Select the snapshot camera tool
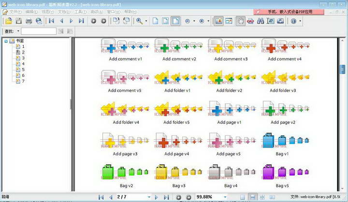 pos(280,21)
